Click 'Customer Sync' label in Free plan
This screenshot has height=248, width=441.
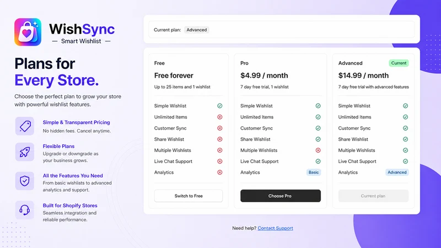170,128
